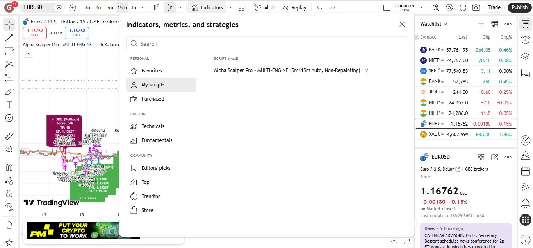Open the alerts clock panel in sidebar
533x248 pixels.
coord(525,40)
